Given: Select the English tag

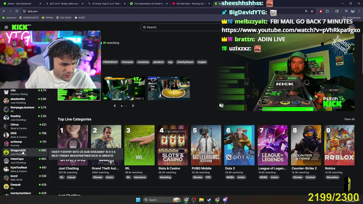Looking at the screenshot, I should 202,62.
